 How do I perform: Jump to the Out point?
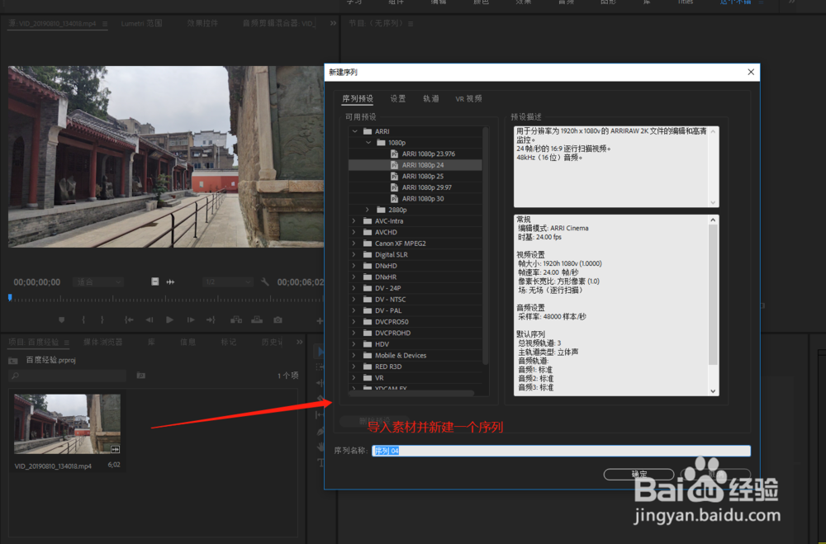pos(211,319)
